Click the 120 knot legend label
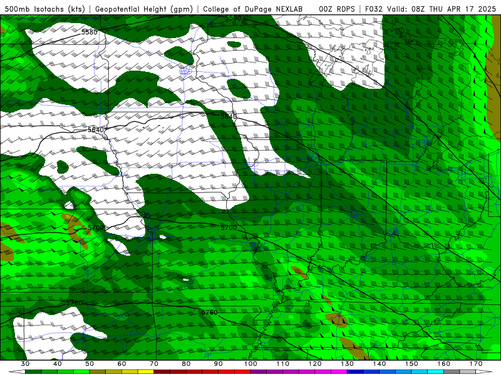Screen dimensions: 501x375 click(x=315, y=364)
